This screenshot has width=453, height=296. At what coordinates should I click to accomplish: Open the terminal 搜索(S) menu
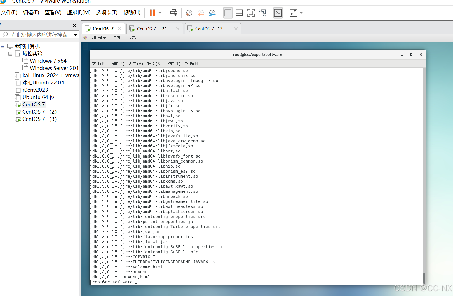tap(154, 64)
